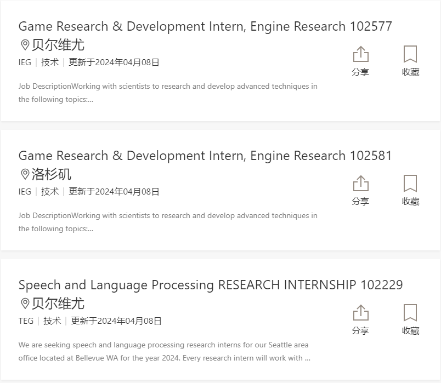The image size is (441, 383).
Task: Bookmark the Engine Research 102577 job
Action: coord(410,54)
